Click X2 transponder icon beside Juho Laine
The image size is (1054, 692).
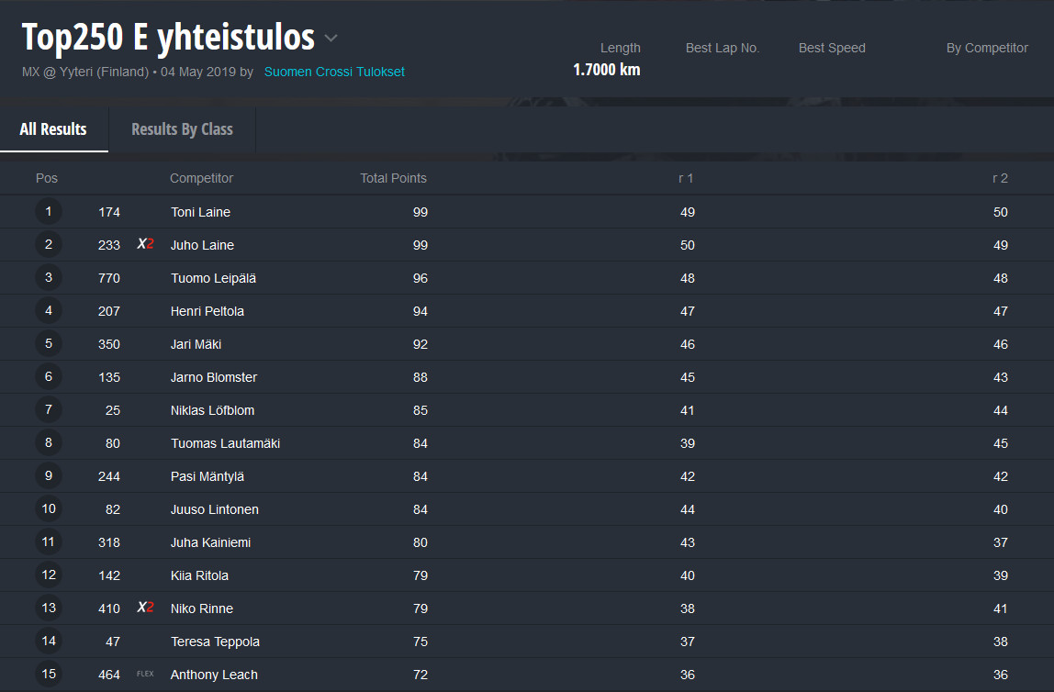145,244
